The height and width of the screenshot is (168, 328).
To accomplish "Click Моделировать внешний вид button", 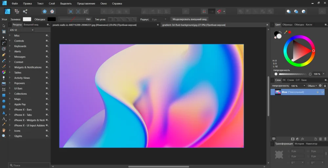I will click(190, 19).
